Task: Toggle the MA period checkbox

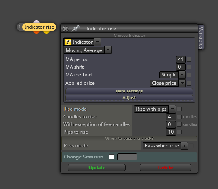Action: coord(189,59)
